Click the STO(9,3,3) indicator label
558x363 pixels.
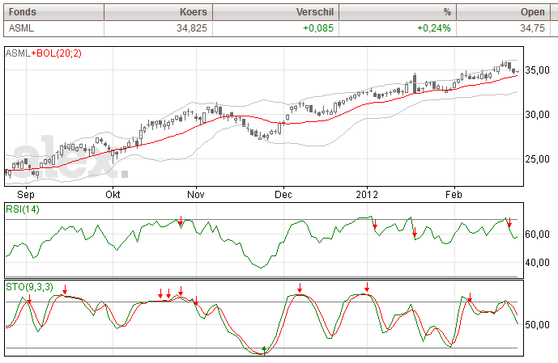tap(29, 287)
